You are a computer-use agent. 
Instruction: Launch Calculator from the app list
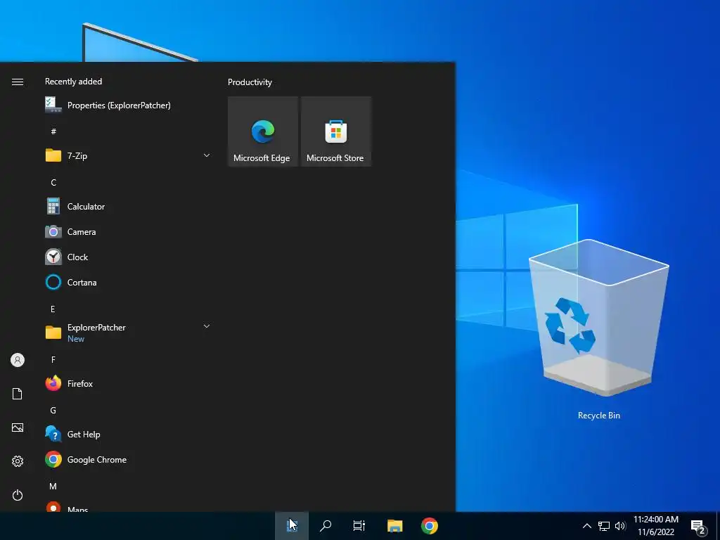(129, 207)
